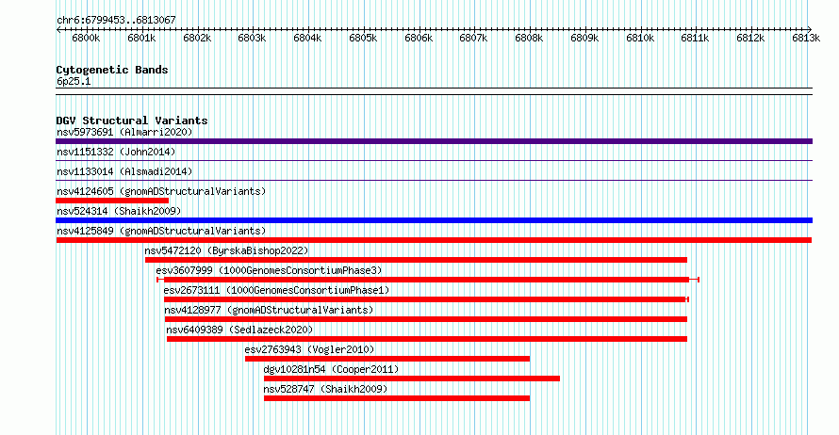The width and height of the screenshot is (839, 435).
Task: Open nsv6409389 (Sedlazeck2020) label
Action: 239,330
